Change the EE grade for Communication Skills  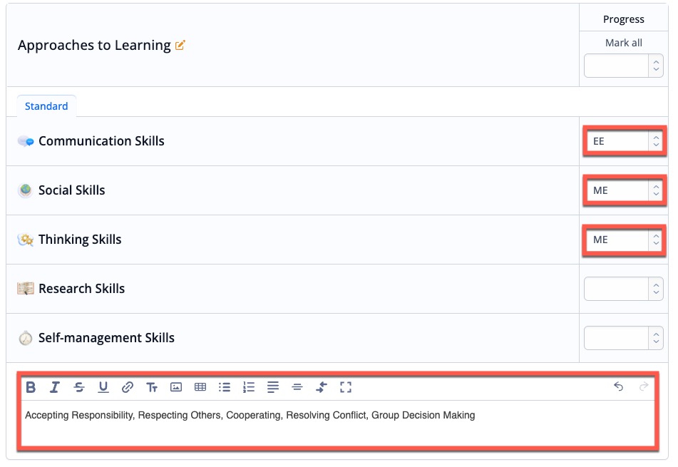click(x=623, y=141)
